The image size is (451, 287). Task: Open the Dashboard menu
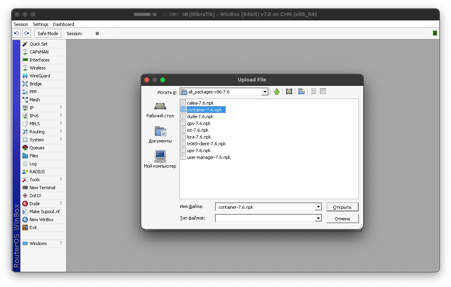coord(63,24)
